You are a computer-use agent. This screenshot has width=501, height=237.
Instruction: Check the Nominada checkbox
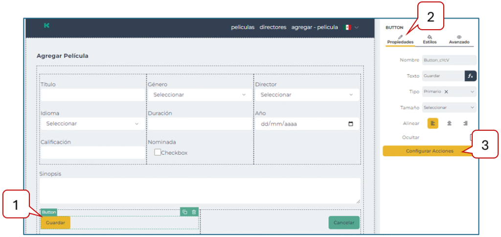(x=158, y=152)
